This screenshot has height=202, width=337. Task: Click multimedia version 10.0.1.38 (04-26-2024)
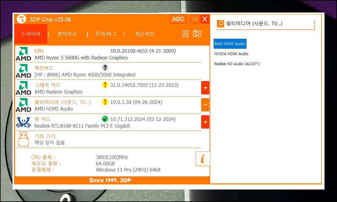tap(136, 102)
